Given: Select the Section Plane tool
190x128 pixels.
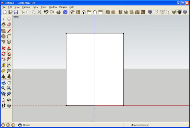Looking at the screenshot, I should [x=9, y=106].
